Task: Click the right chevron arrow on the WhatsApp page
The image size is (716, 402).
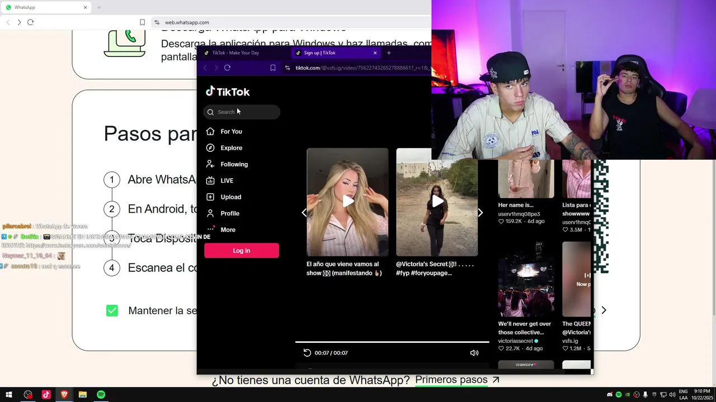Action: [x=604, y=310]
